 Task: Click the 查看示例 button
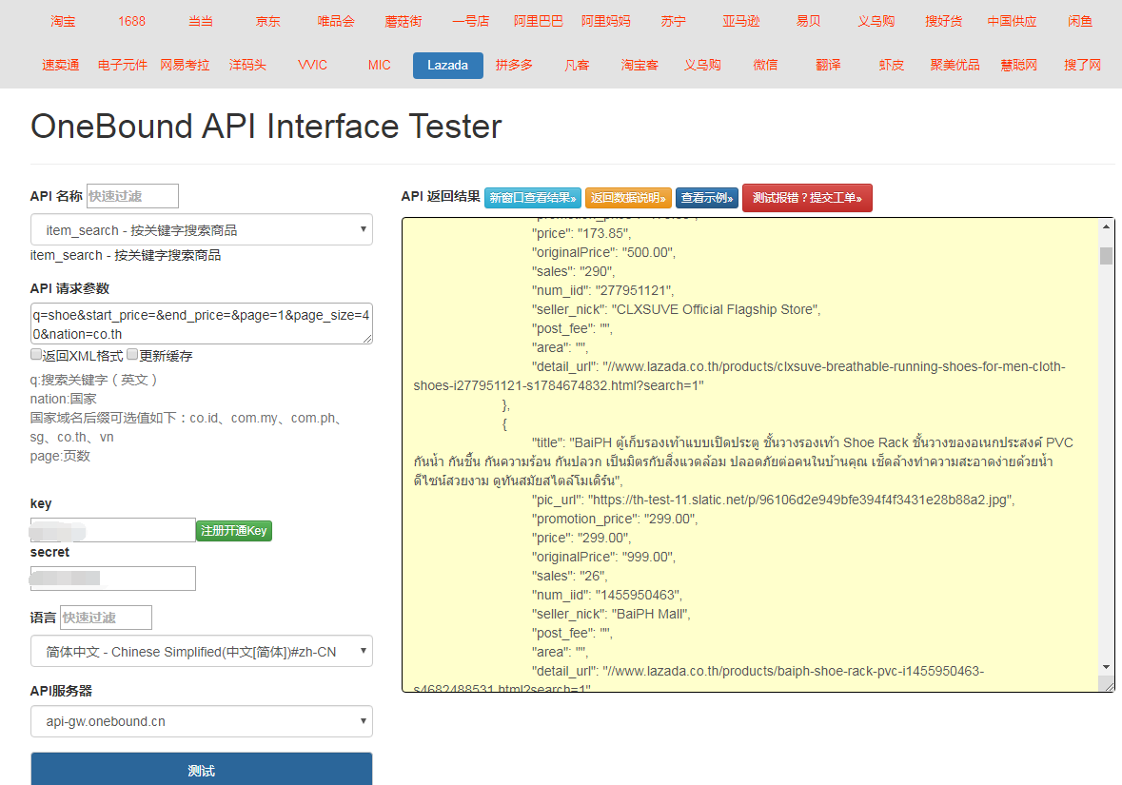[x=706, y=198]
